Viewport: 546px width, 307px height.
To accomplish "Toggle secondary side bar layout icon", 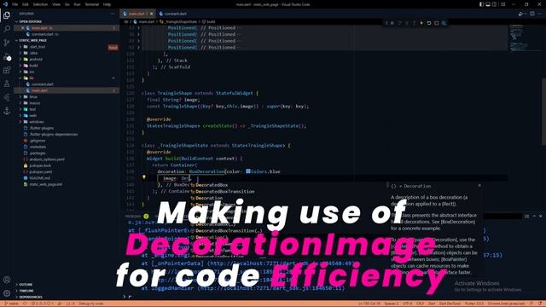I will click(x=495, y=4).
